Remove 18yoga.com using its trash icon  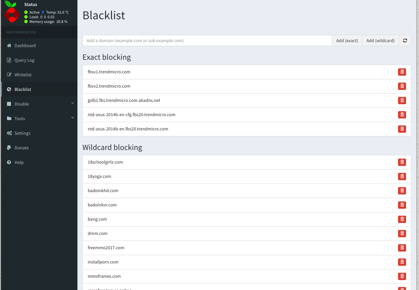click(x=402, y=176)
